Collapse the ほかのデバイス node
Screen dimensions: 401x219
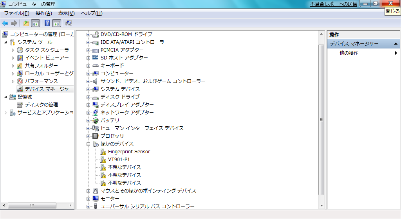pos(88,144)
